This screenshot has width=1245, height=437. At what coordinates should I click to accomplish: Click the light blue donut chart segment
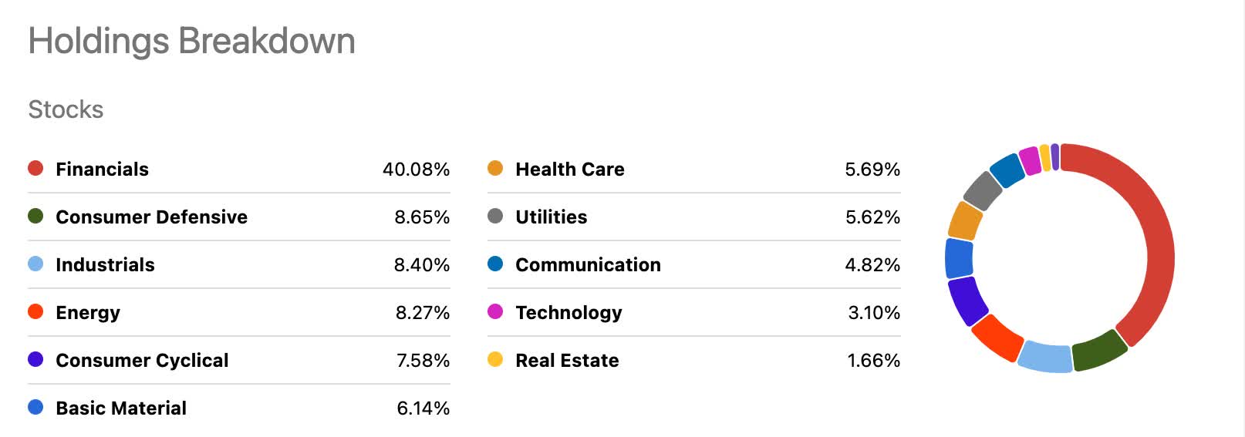1045,357
